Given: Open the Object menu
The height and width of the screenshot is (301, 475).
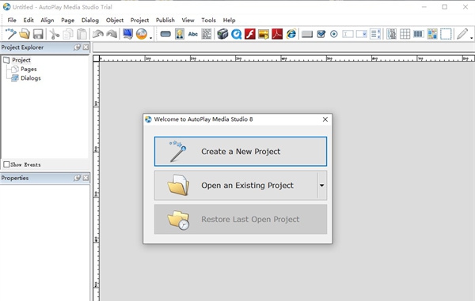Looking at the screenshot, I should click(x=115, y=21).
